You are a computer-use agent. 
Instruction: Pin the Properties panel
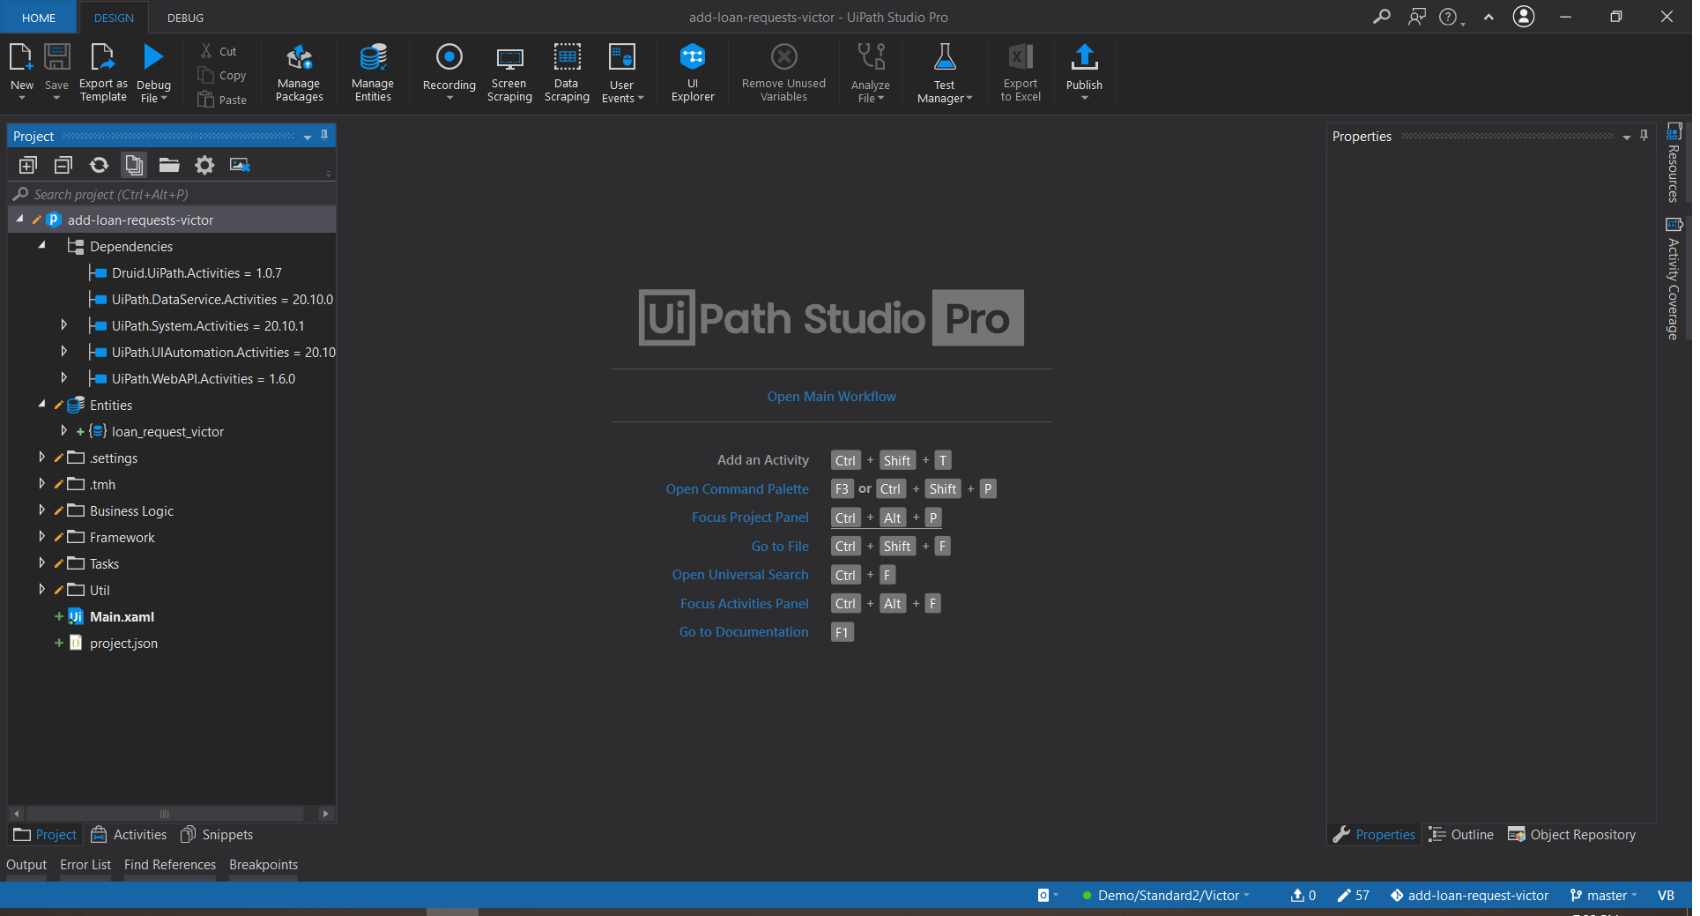(1644, 136)
